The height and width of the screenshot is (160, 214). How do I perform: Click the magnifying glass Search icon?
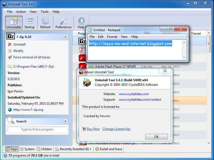11,120
